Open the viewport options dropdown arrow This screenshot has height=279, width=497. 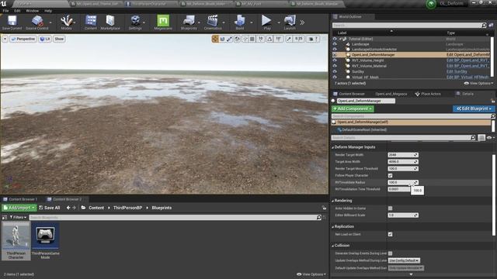[x=5, y=39]
